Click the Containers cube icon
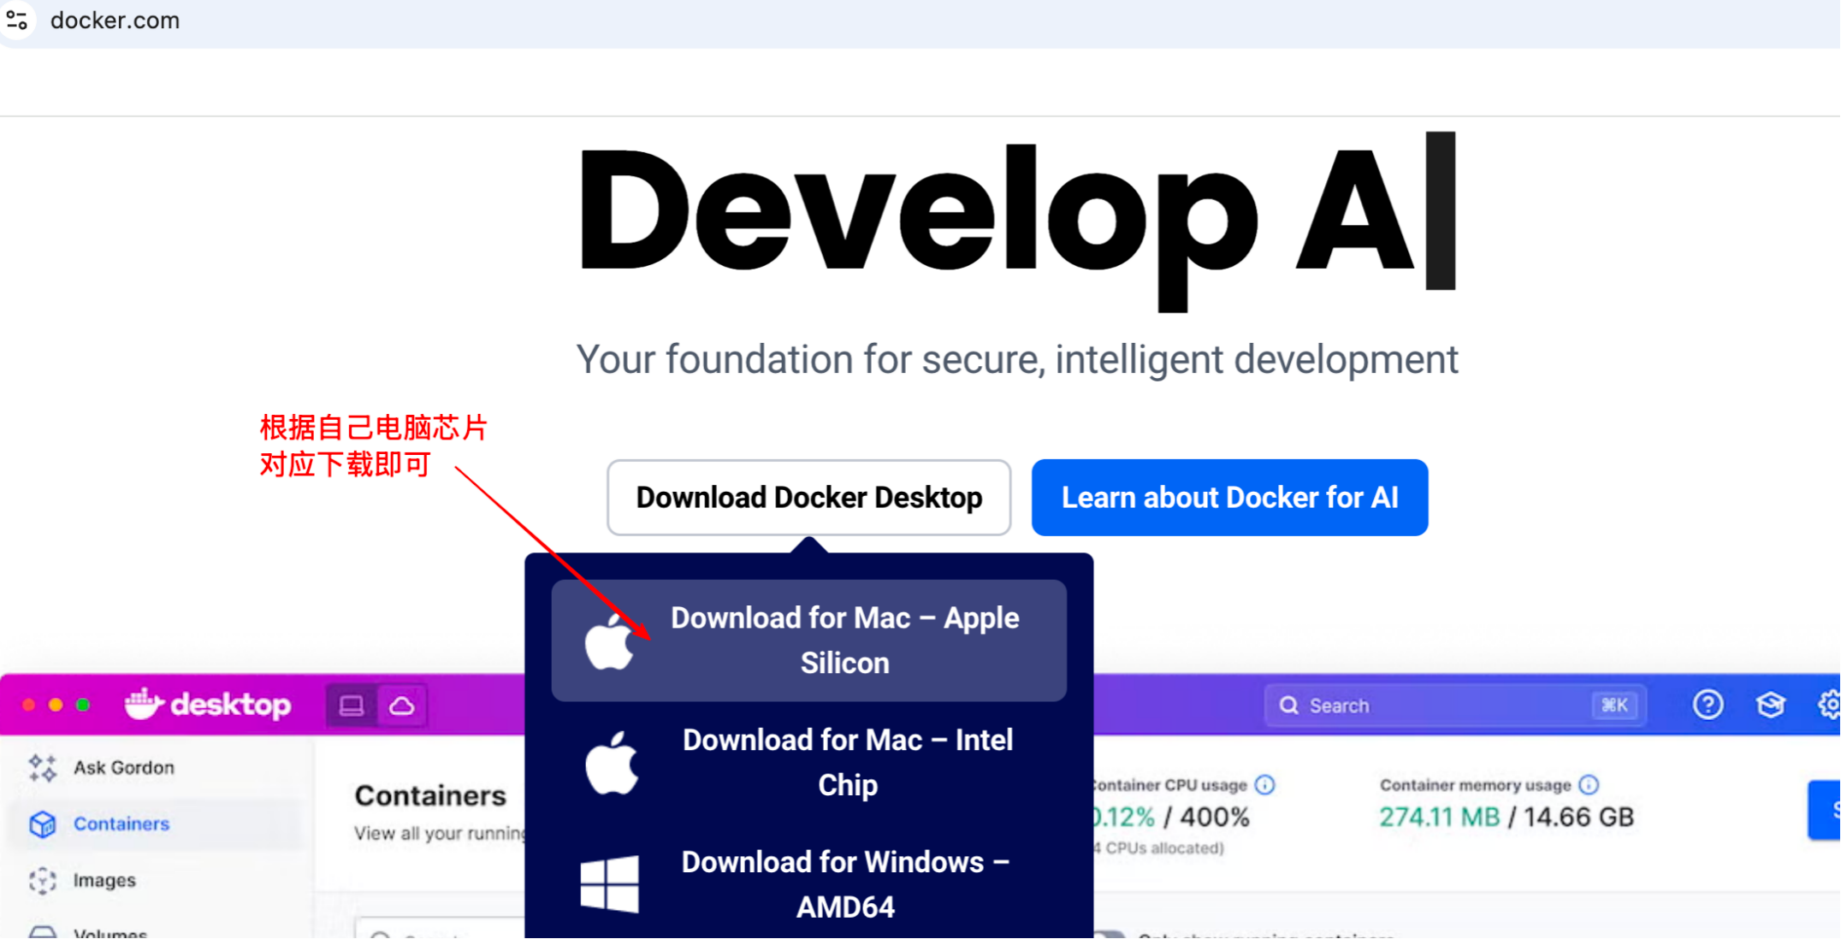The image size is (1841, 939). [x=43, y=824]
